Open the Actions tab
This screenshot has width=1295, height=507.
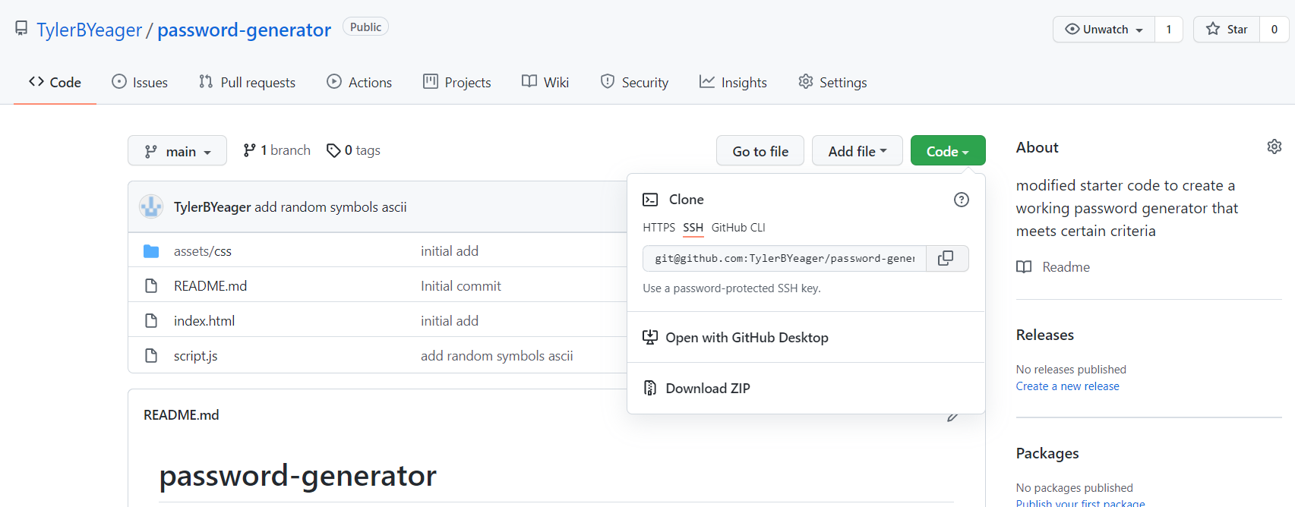[359, 82]
